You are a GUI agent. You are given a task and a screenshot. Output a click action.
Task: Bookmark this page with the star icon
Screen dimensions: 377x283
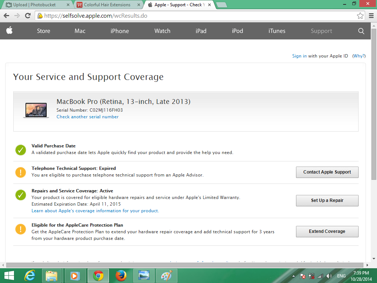pyautogui.click(x=360, y=16)
